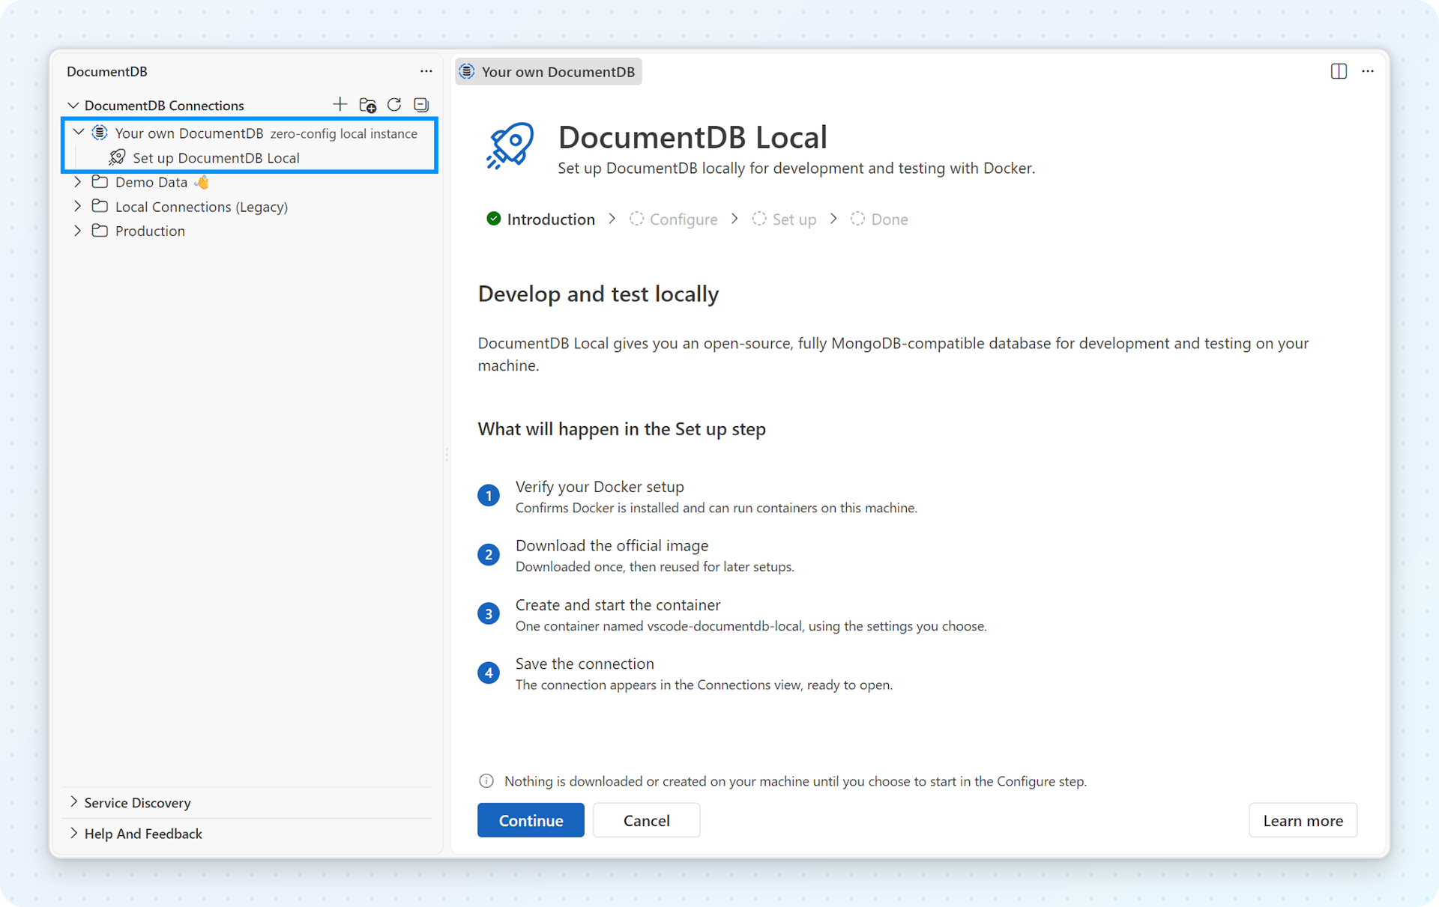Viewport: 1439px width, 907px height.
Task: Click 'Save the connection' step text
Action: 585,664
